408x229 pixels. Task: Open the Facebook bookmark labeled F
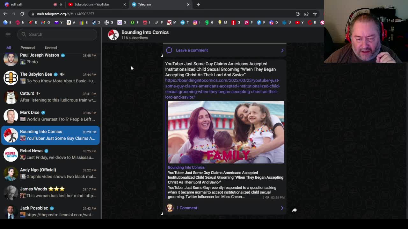[261, 22]
